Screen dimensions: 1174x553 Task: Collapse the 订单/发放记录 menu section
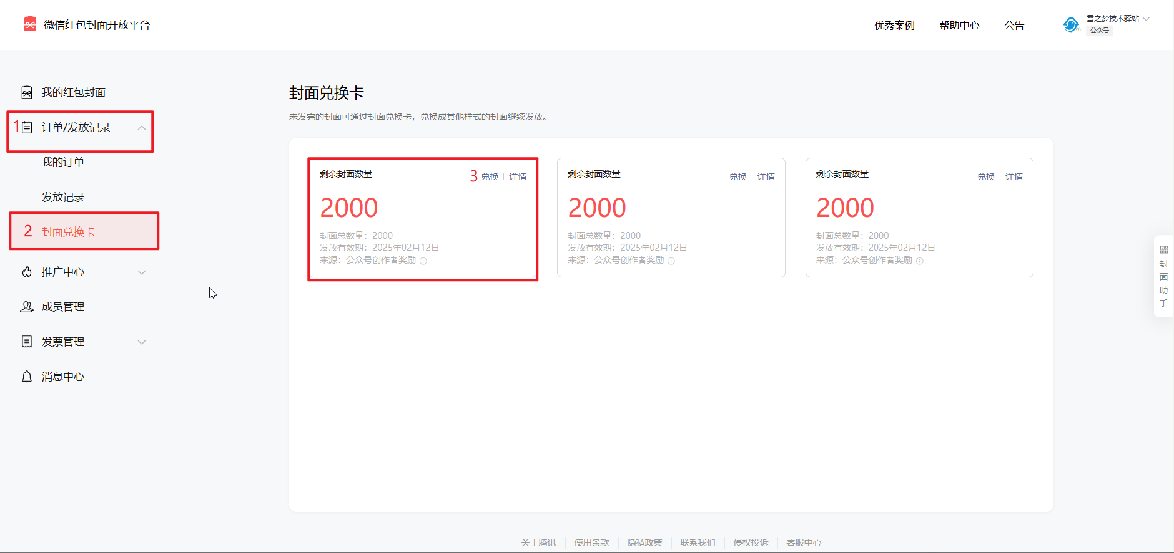(142, 128)
